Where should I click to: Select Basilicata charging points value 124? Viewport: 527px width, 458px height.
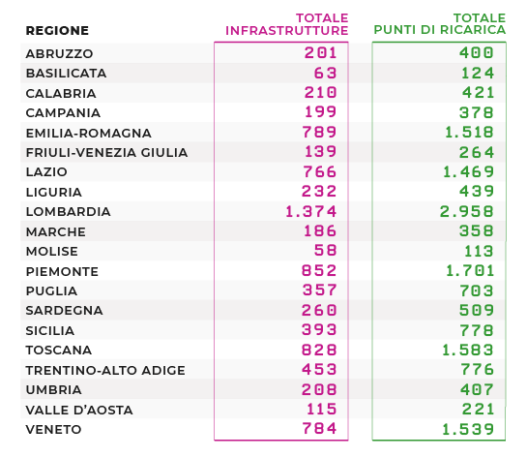[x=478, y=74]
